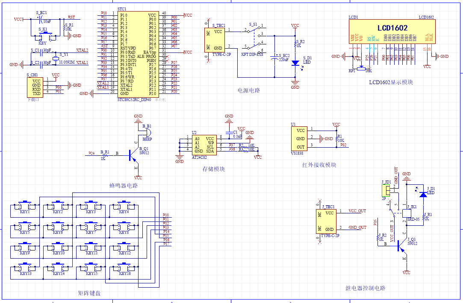Click the S_C1 30pF capacitor
Screen dimensions: 463x303
[x=41, y=52]
